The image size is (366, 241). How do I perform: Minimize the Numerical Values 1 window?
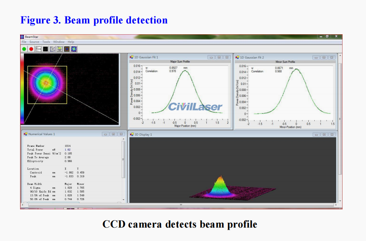pyautogui.click(x=106, y=134)
